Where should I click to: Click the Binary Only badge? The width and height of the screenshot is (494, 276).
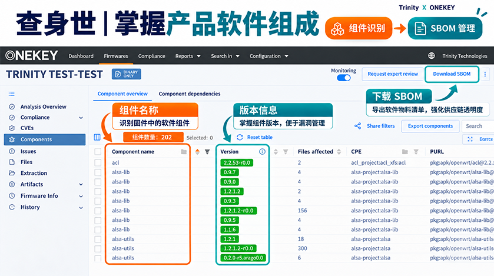tap(127, 74)
